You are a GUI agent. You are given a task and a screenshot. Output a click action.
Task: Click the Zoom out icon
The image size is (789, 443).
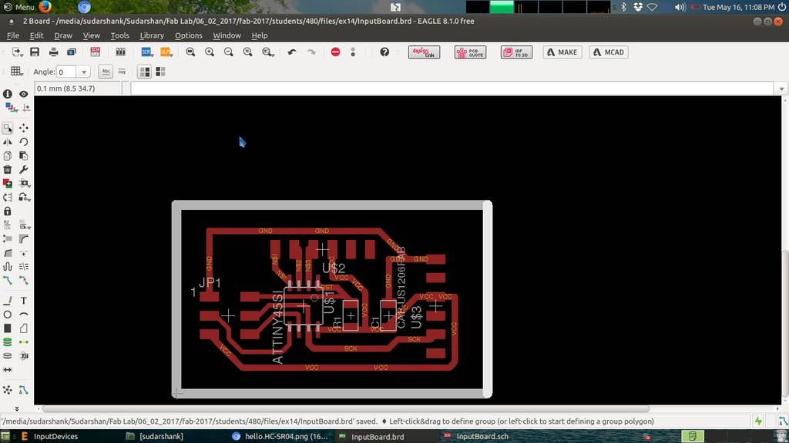pos(228,52)
